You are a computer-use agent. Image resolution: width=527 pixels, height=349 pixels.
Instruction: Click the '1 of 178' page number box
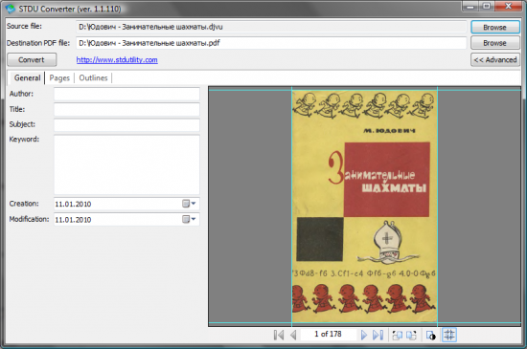(x=328, y=335)
